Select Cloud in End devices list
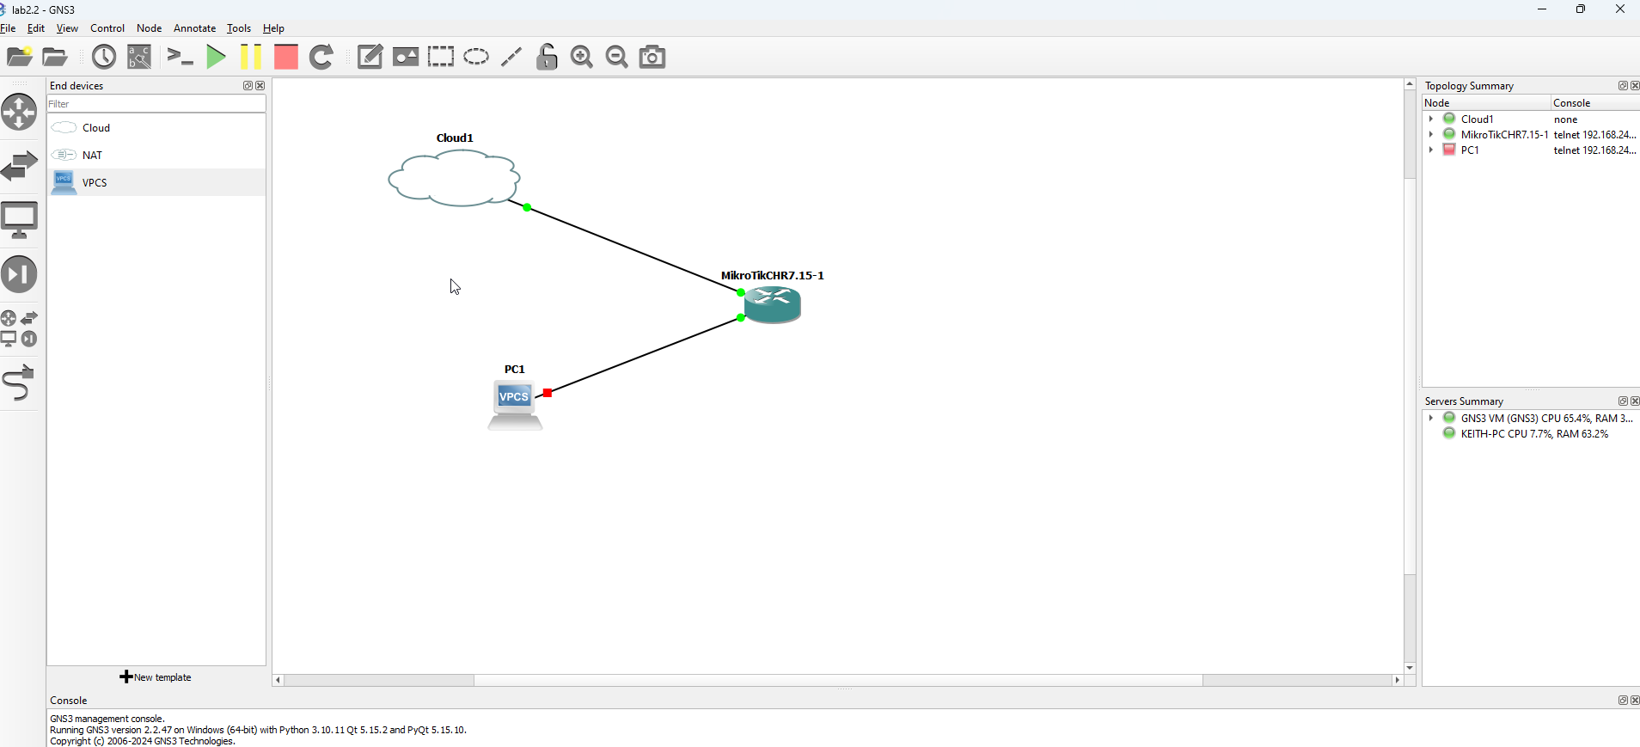The height and width of the screenshot is (747, 1640). point(156,127)
